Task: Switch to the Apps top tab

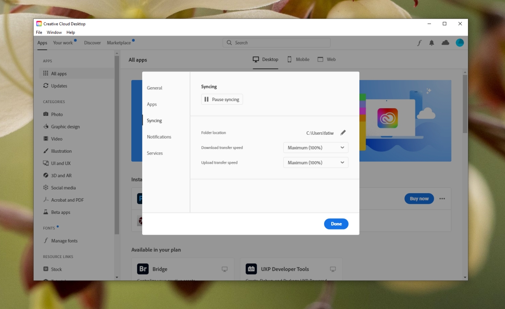Action: coord(42,43)
